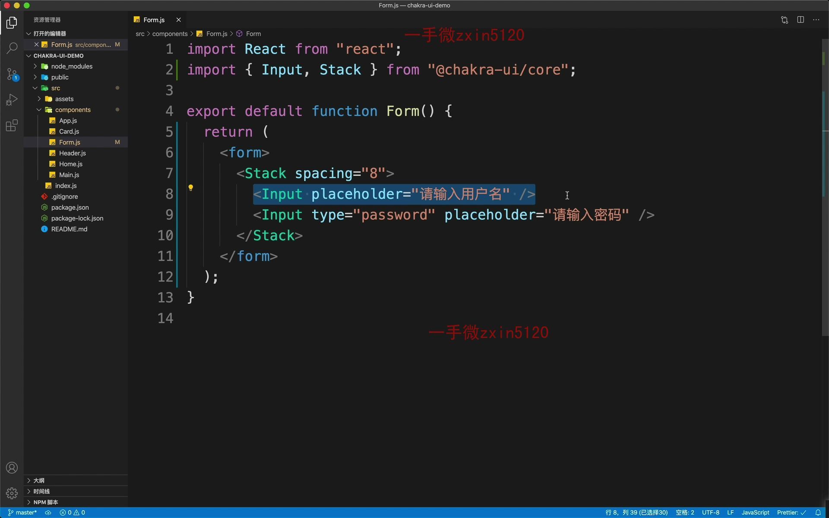
Task: Click the editor vertical scrollbar
Action: (x=825, y=188)
